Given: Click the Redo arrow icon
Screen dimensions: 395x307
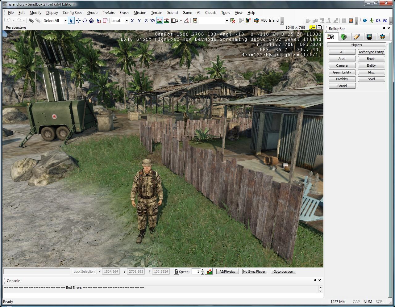Looking at the screenshot, I should point(19,21).
